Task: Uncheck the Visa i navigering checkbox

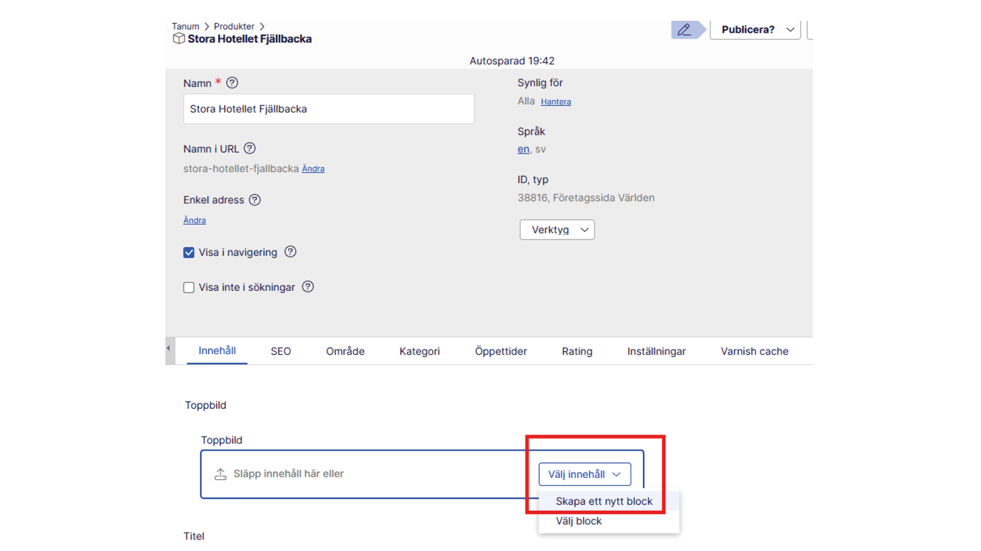Action: (189, 253)
